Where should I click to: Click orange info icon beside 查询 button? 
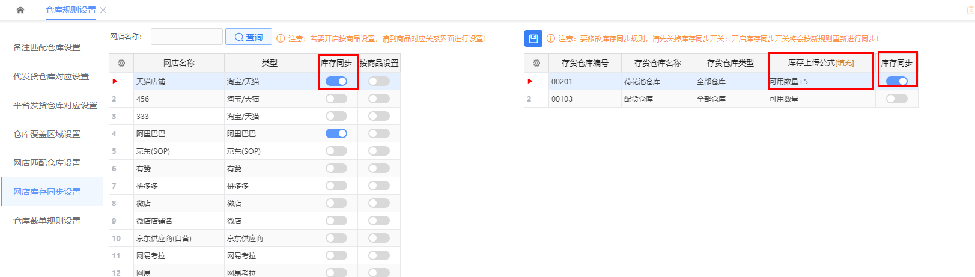pyautogui.click(x=281, y=38)
